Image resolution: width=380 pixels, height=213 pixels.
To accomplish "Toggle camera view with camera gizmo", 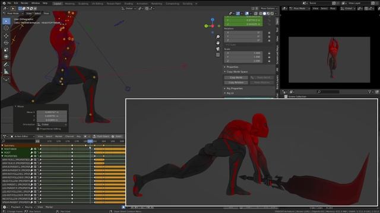I will pos(218,49).
